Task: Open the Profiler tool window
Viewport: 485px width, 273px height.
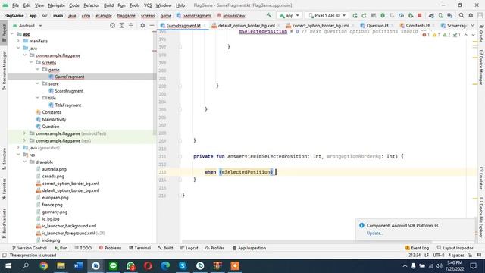Action: click(x=214, y=248)
